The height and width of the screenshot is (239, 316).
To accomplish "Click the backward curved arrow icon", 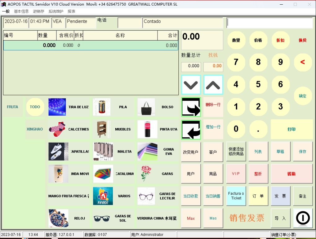I will click(x=191, y=130).
